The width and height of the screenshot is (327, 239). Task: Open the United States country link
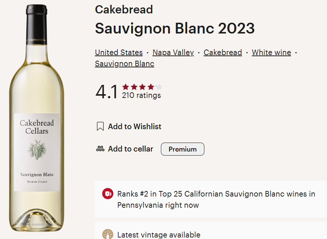(x=119, y=52)
